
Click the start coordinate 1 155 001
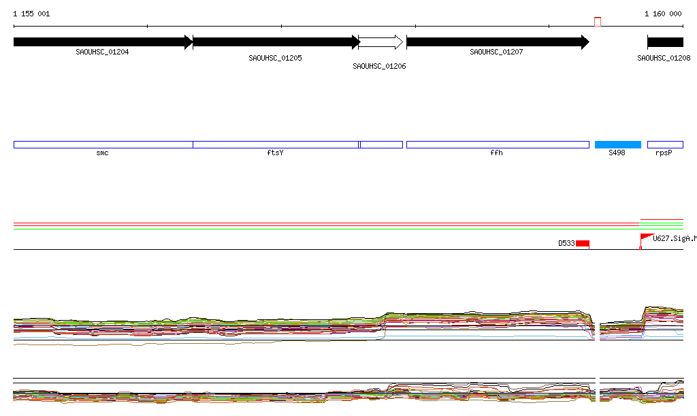coord(31,14)
